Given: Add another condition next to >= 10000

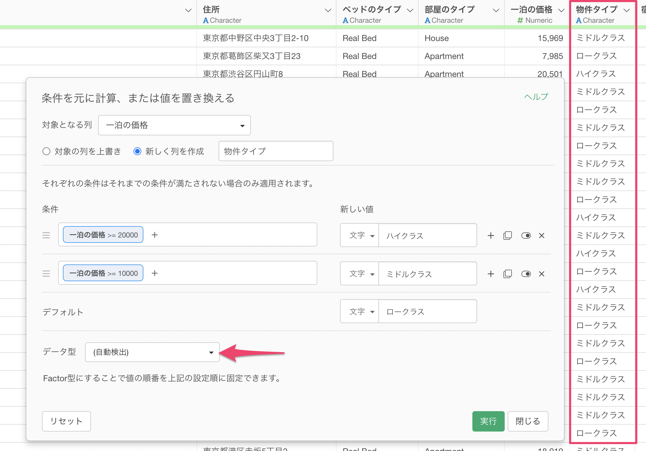Looking at the screenshot, I should click(x=154, y=273).
